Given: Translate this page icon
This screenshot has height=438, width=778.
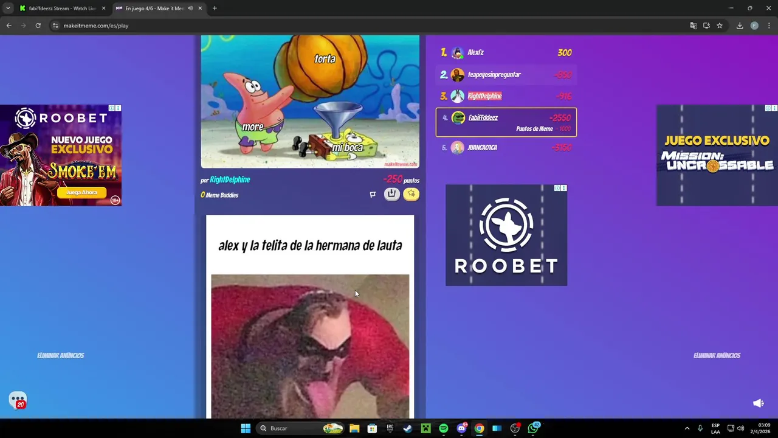Looking at the screenshot, I should tap(694, 26).
